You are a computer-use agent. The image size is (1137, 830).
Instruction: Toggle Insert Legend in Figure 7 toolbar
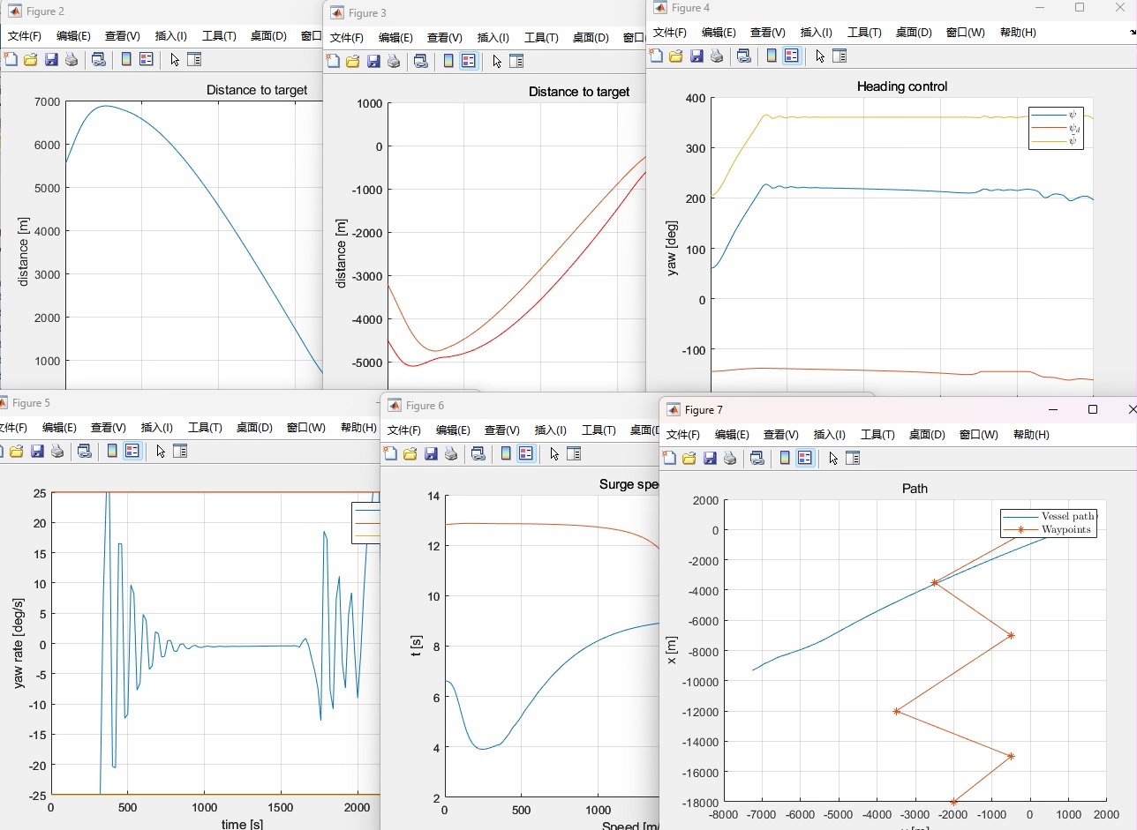tap(805, 458)
